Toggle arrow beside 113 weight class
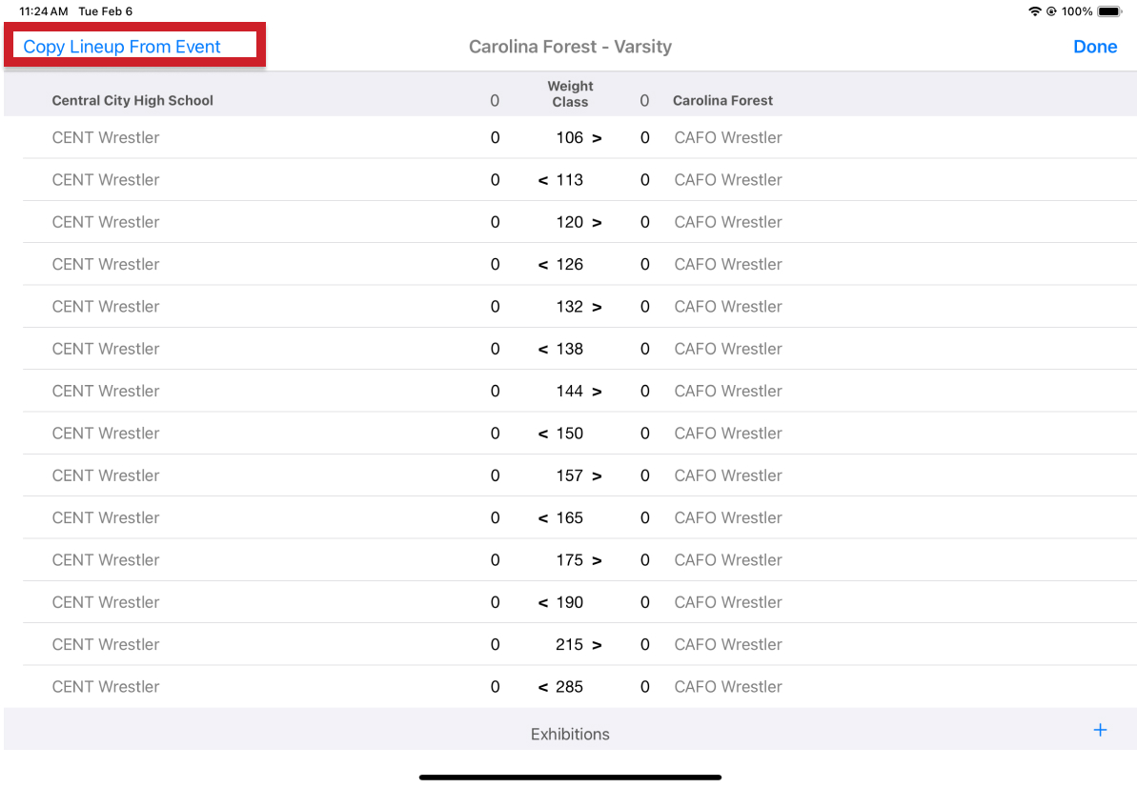Image resolution: width=1137 pixels, height=788 pixels. (543, 180)
